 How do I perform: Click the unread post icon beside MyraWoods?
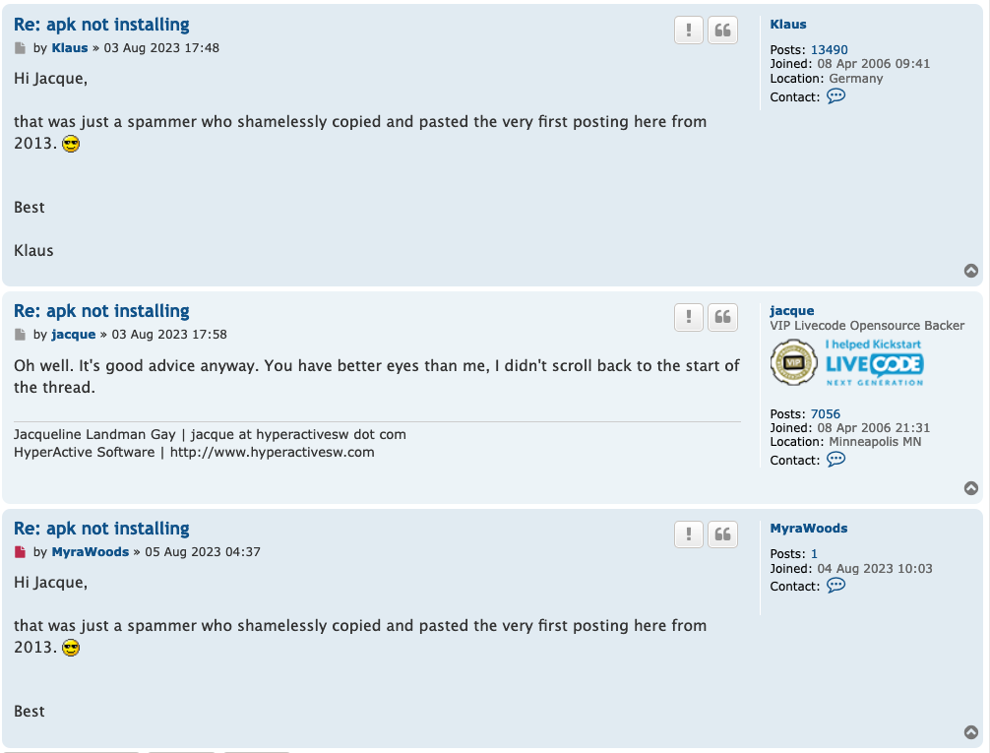(21, 552)
